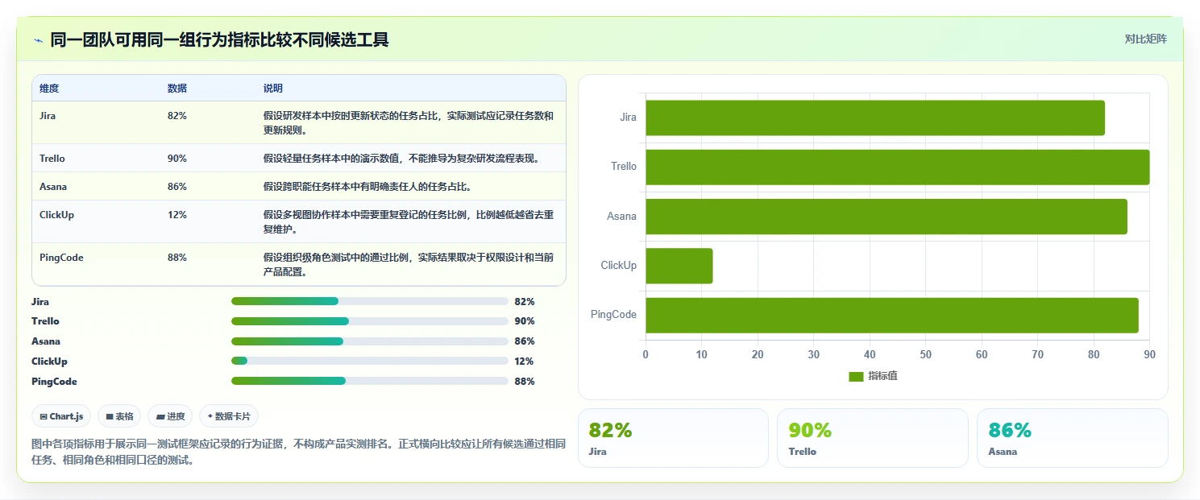Viewport: 1200px width, 500px height.
Task: Click the PingCode bar in the chart
Action: pos(892,315)
